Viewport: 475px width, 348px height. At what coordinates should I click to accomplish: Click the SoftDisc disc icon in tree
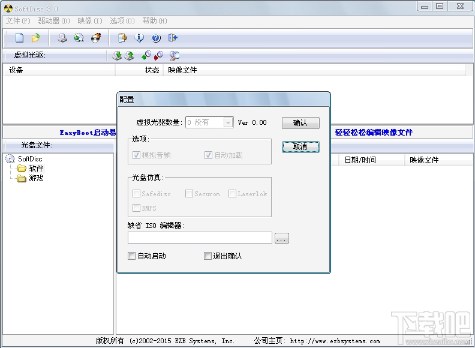10,158
